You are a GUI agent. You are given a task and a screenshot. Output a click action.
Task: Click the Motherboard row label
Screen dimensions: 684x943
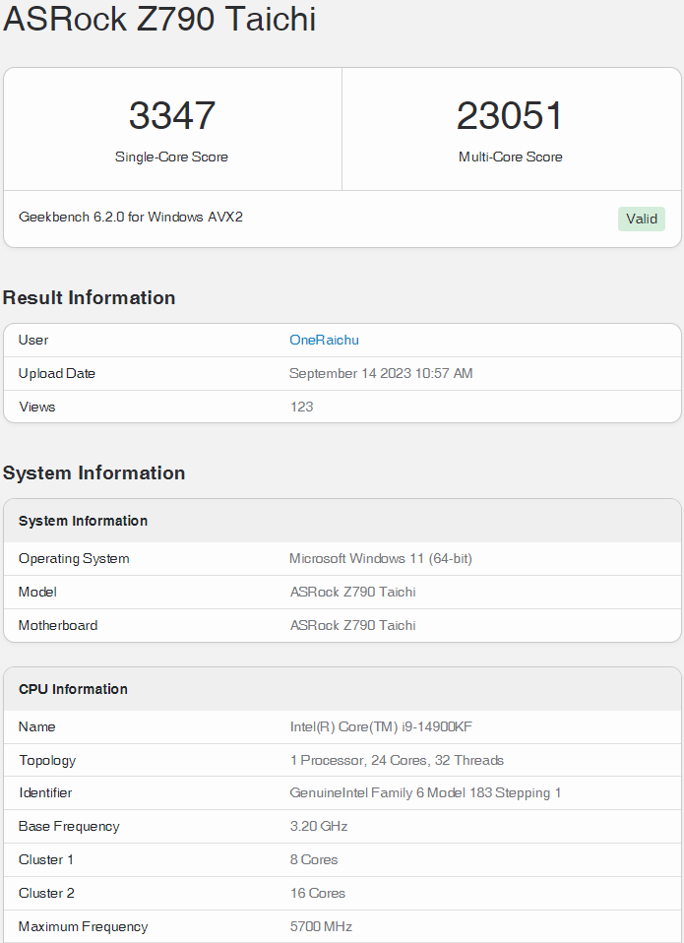58,625
